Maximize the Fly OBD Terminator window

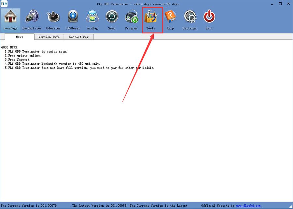(x=280, y=4)
